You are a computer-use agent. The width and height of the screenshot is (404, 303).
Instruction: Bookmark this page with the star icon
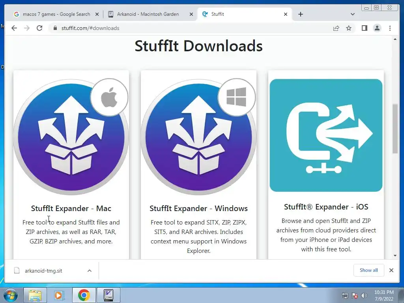coord(349,28)
